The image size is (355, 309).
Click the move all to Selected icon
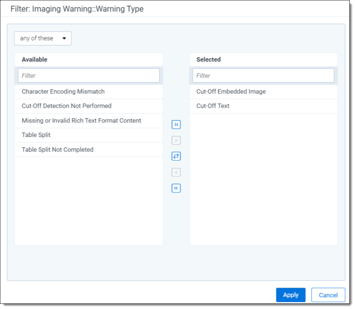click(176, 125)
